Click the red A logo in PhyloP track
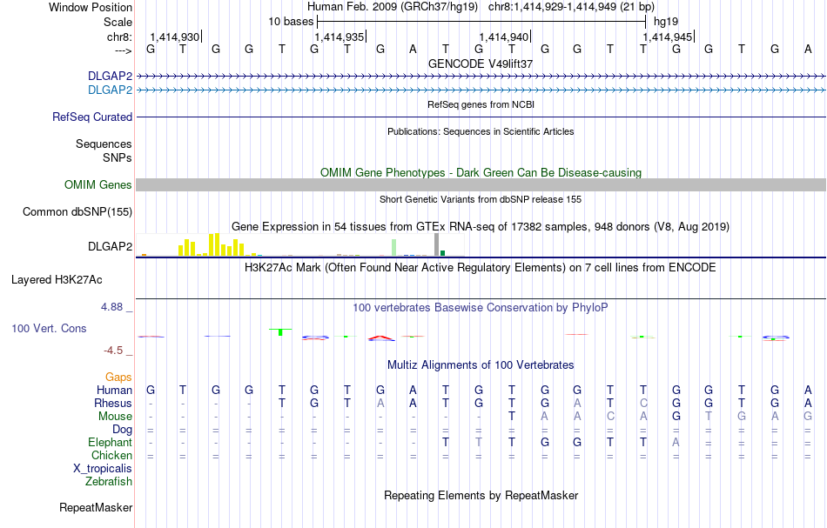 pyautogui.click(x=380, y=338)
